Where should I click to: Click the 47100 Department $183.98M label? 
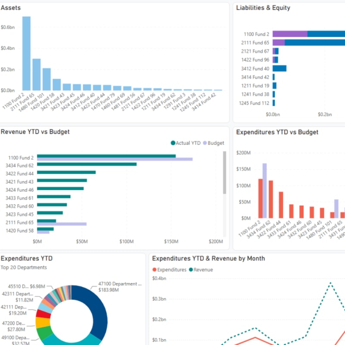[x=120, y=287]
